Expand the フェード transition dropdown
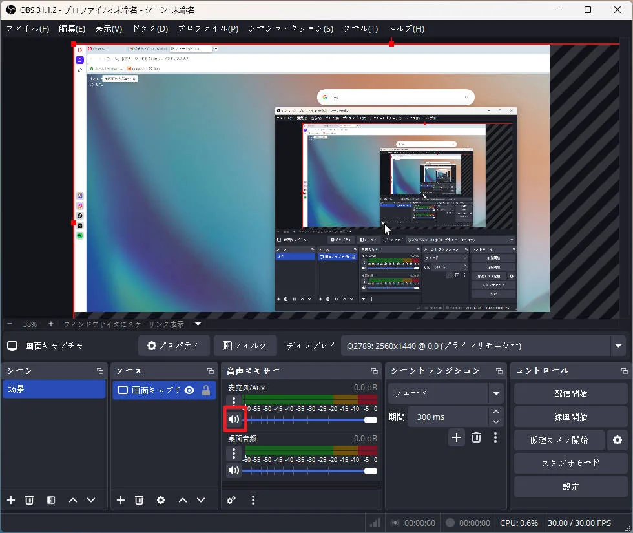 (x=496, y=393)
